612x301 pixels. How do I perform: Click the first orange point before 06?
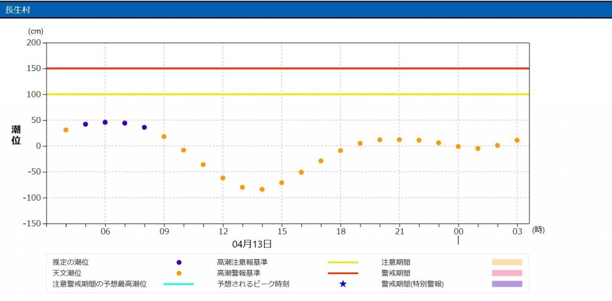tap(66, 130)
